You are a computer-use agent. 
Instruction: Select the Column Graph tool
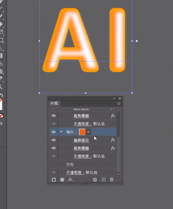click(1, 71)
